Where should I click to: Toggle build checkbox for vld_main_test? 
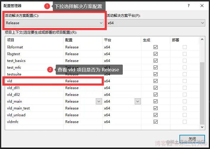[x=155, y=108]
